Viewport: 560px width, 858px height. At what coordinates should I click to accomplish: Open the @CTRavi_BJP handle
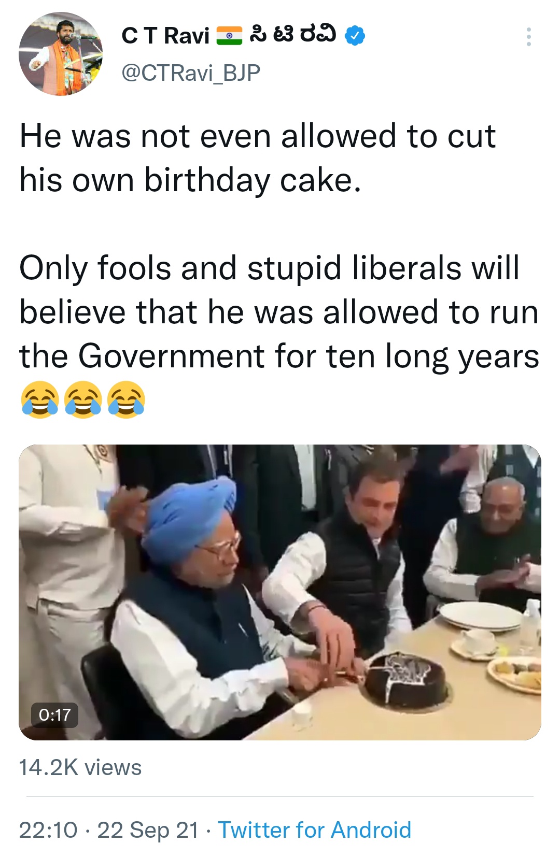click(x=190, y=73)
